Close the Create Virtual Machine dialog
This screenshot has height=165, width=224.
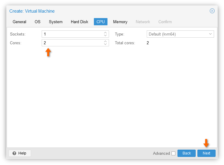[212, 11]
